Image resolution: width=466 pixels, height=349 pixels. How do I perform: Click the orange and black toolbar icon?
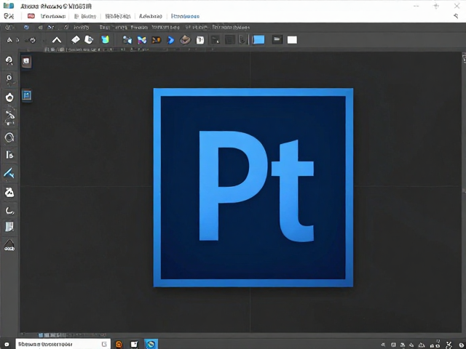[x=157, y=40]
